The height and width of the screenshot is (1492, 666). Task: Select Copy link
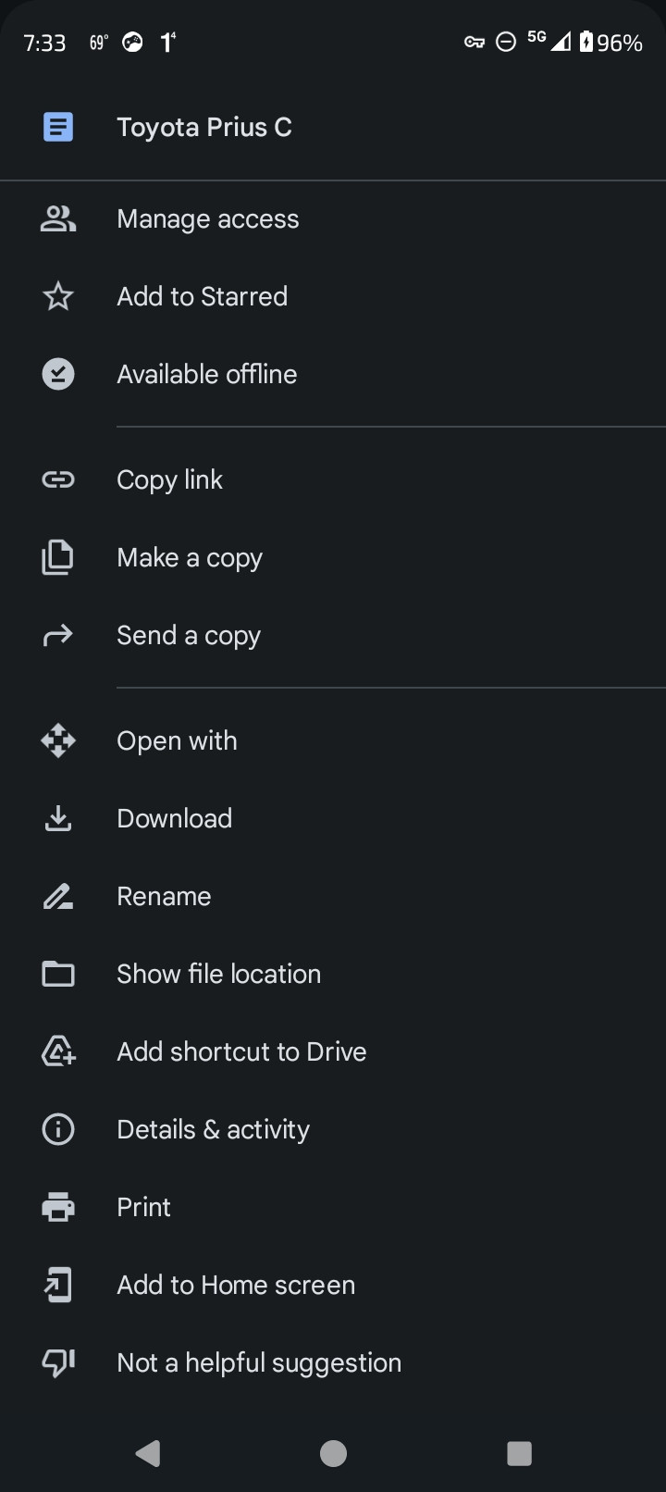[x=333, y=479]
